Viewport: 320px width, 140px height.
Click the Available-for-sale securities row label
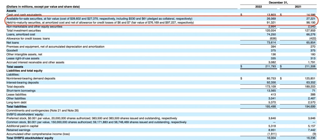tap(99, 19)
